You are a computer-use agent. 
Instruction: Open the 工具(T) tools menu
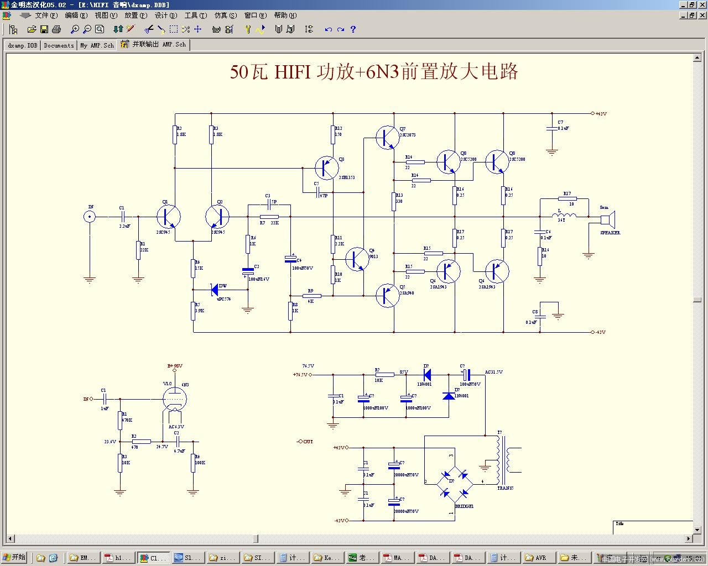point(195,15)
